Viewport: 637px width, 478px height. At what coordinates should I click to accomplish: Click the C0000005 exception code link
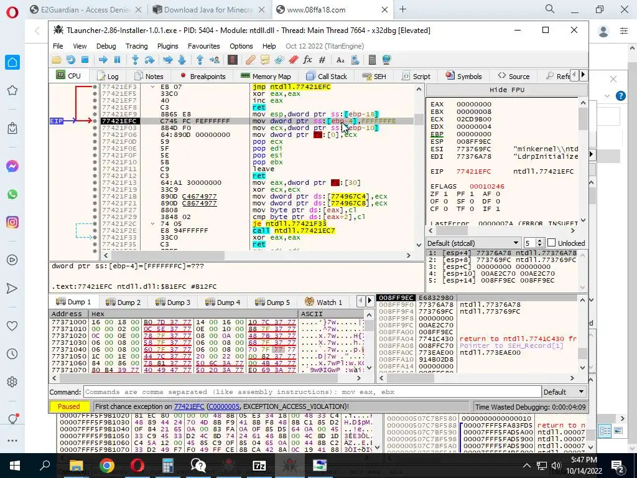[223, 406]
